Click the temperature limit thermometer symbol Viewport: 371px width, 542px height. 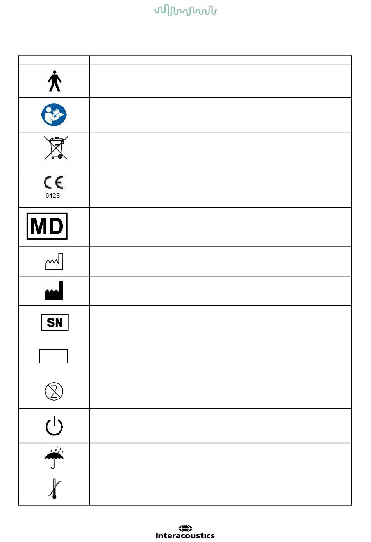(54, 488)
